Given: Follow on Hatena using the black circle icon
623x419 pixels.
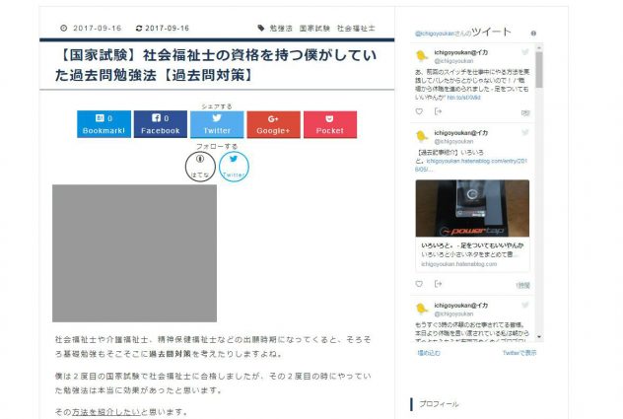Looking at the screenshot, I should (200, 167).
